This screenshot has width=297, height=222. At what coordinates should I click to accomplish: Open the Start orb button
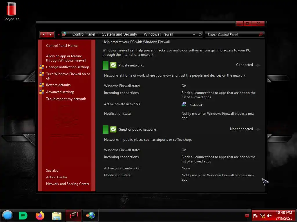pos(7,215)
